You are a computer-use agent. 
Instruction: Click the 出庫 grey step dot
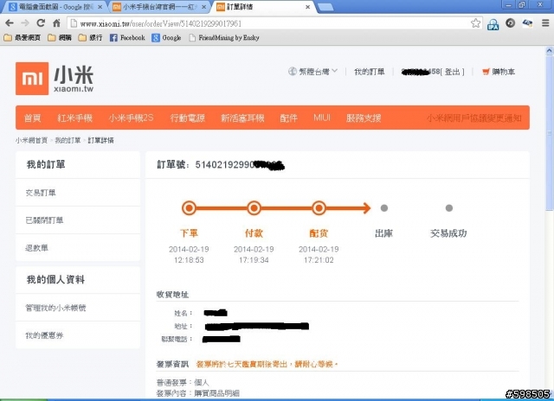coord(384,208)
